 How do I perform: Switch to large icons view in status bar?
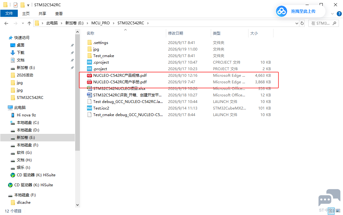(x=338, y=211)
